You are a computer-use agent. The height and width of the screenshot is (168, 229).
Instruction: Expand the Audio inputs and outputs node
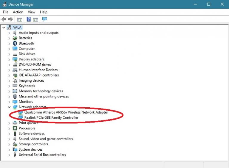pyautogui.click(x=9, y=33)
